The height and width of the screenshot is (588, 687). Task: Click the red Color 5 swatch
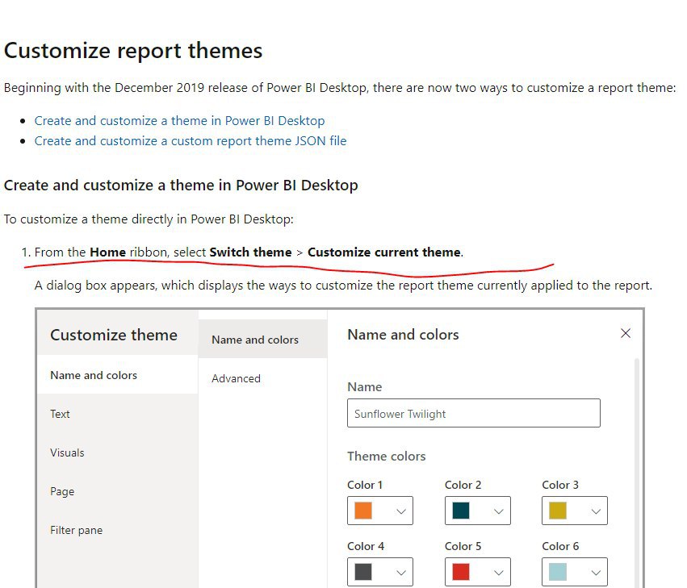click(461, 572)
